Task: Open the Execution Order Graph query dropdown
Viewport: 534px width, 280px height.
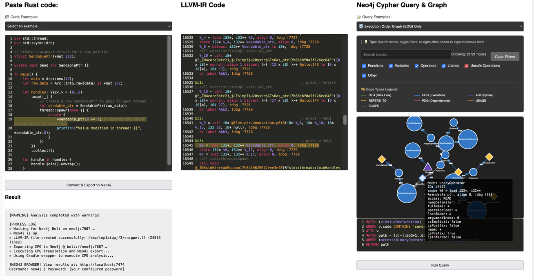Action: (x=440, y=26)
